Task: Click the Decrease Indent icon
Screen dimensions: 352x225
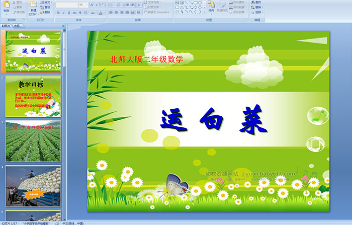Action: (x=127, y=5)
